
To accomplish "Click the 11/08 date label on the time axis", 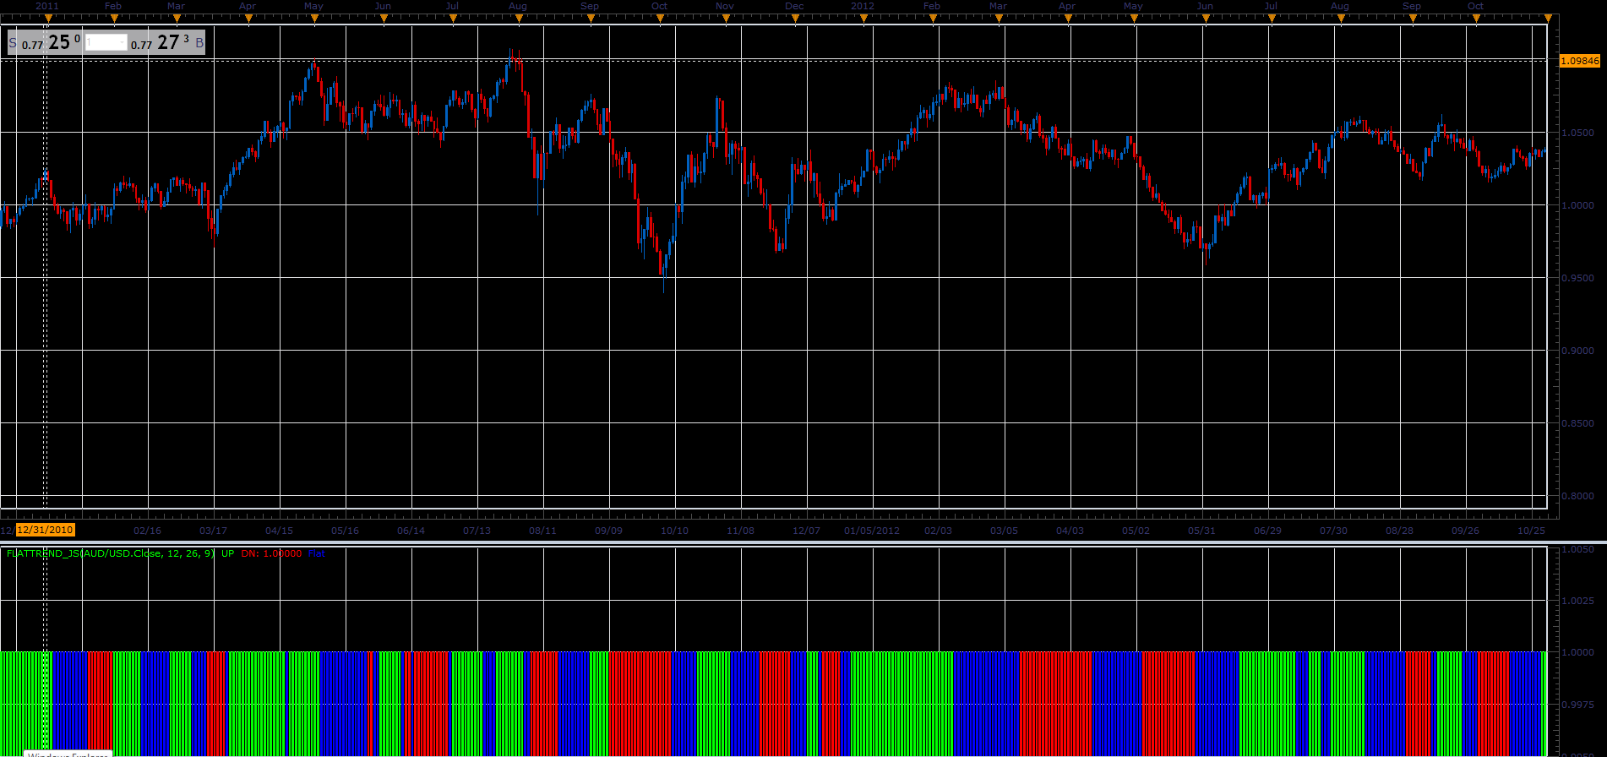I will point(740,531).
